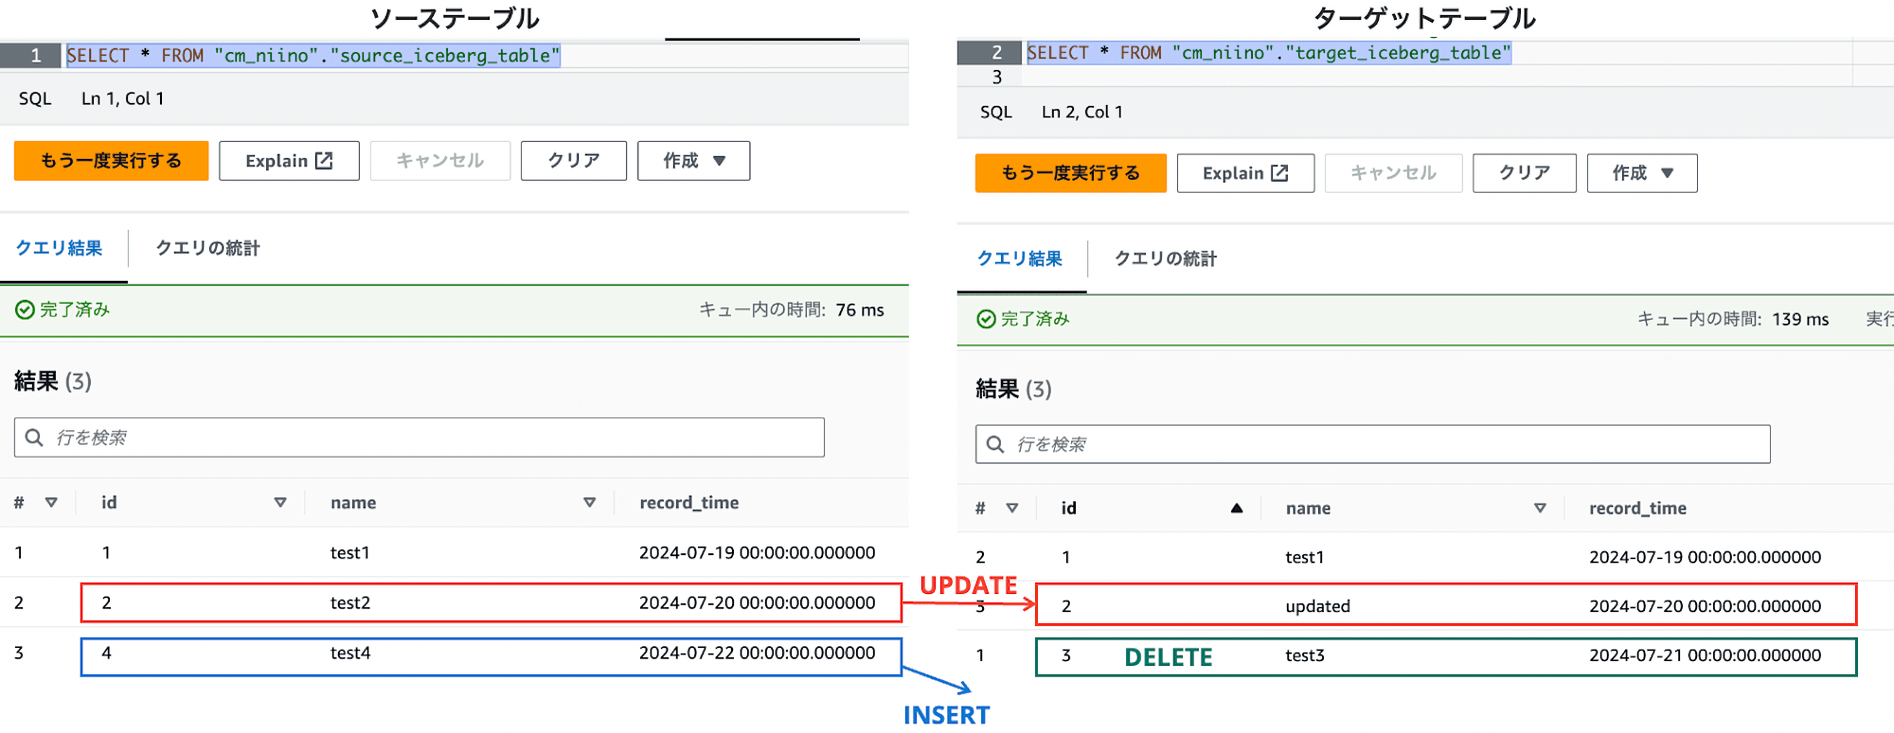Open Explain in source table panel

[289, 161]
